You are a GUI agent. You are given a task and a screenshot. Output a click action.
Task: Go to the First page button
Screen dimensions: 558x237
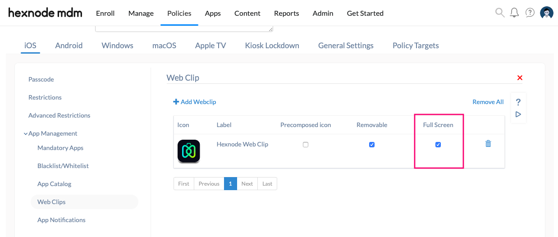pos(184,183)
